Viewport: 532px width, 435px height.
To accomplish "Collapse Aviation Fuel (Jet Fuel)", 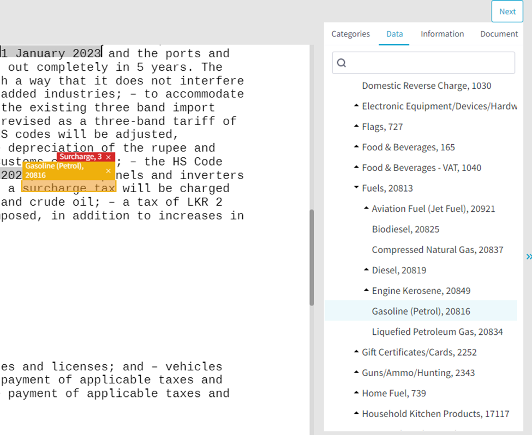I will click(366, 209).
